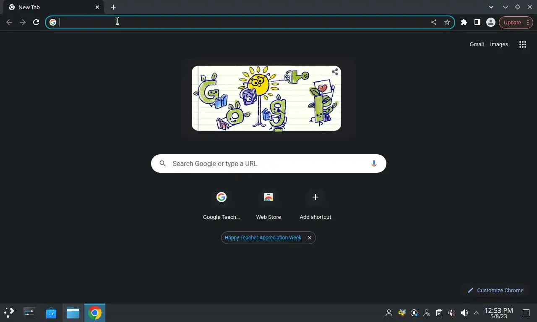
Task: Select the New Tab tab
Action: point(54,7)
